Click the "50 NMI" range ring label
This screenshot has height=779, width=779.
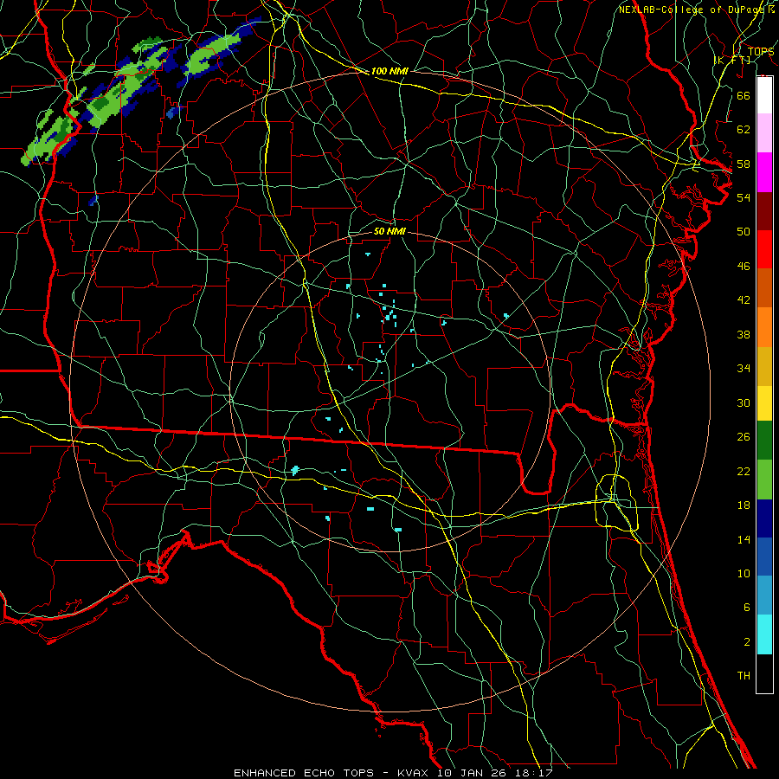pos(389,231)
